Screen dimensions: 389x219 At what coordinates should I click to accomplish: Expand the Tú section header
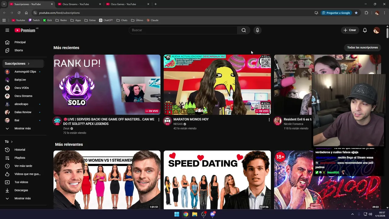[x=9, y=141]
